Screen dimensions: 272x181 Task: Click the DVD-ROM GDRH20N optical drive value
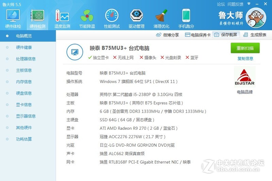pos(137,145)
